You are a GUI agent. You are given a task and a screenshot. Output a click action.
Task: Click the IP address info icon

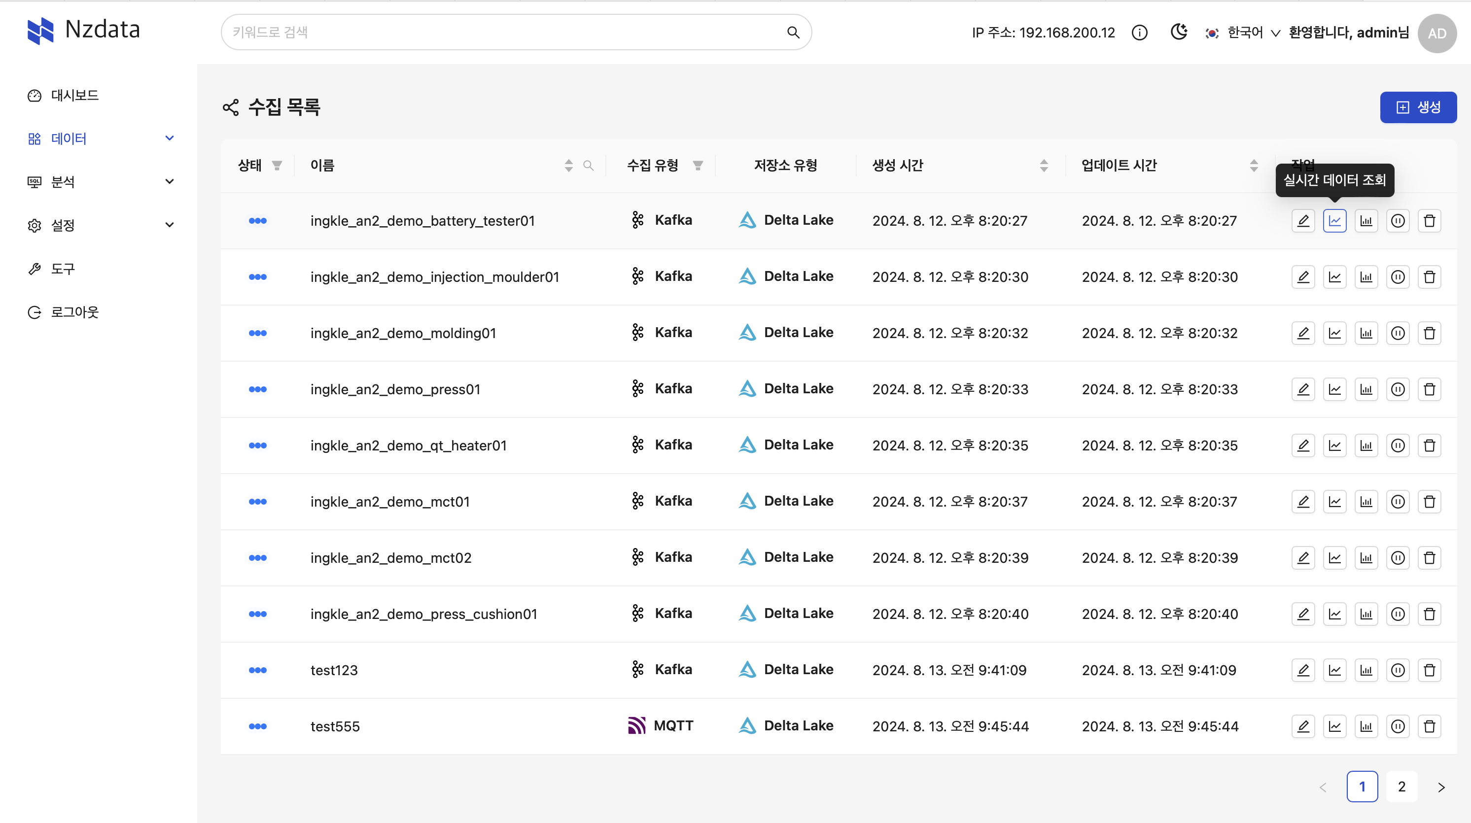pos(1139,33)
